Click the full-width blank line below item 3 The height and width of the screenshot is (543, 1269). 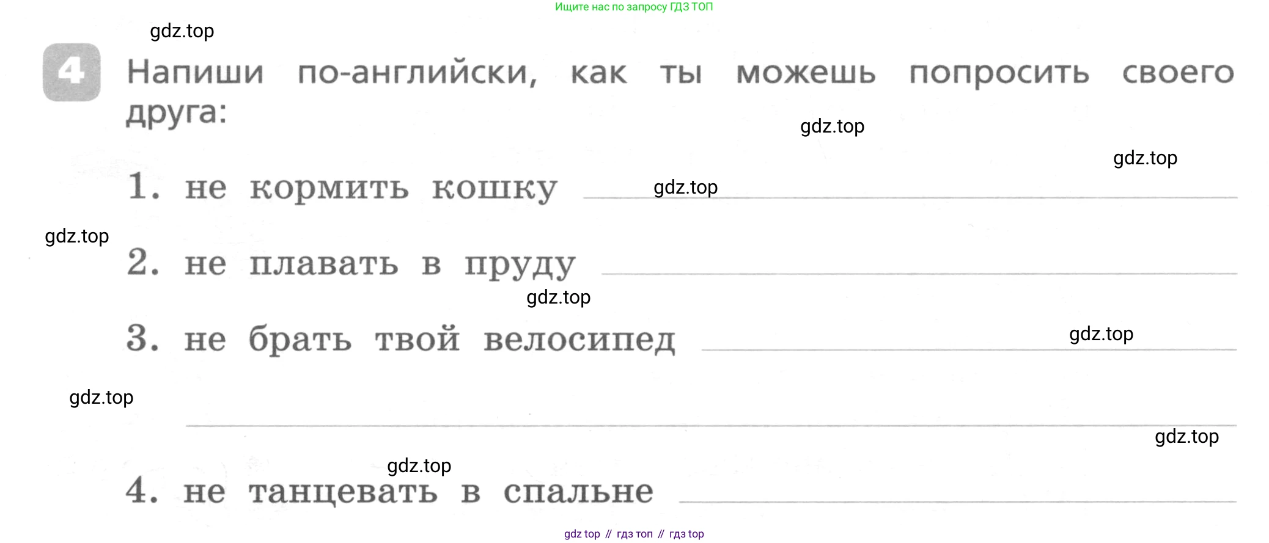tap(711, 425)
